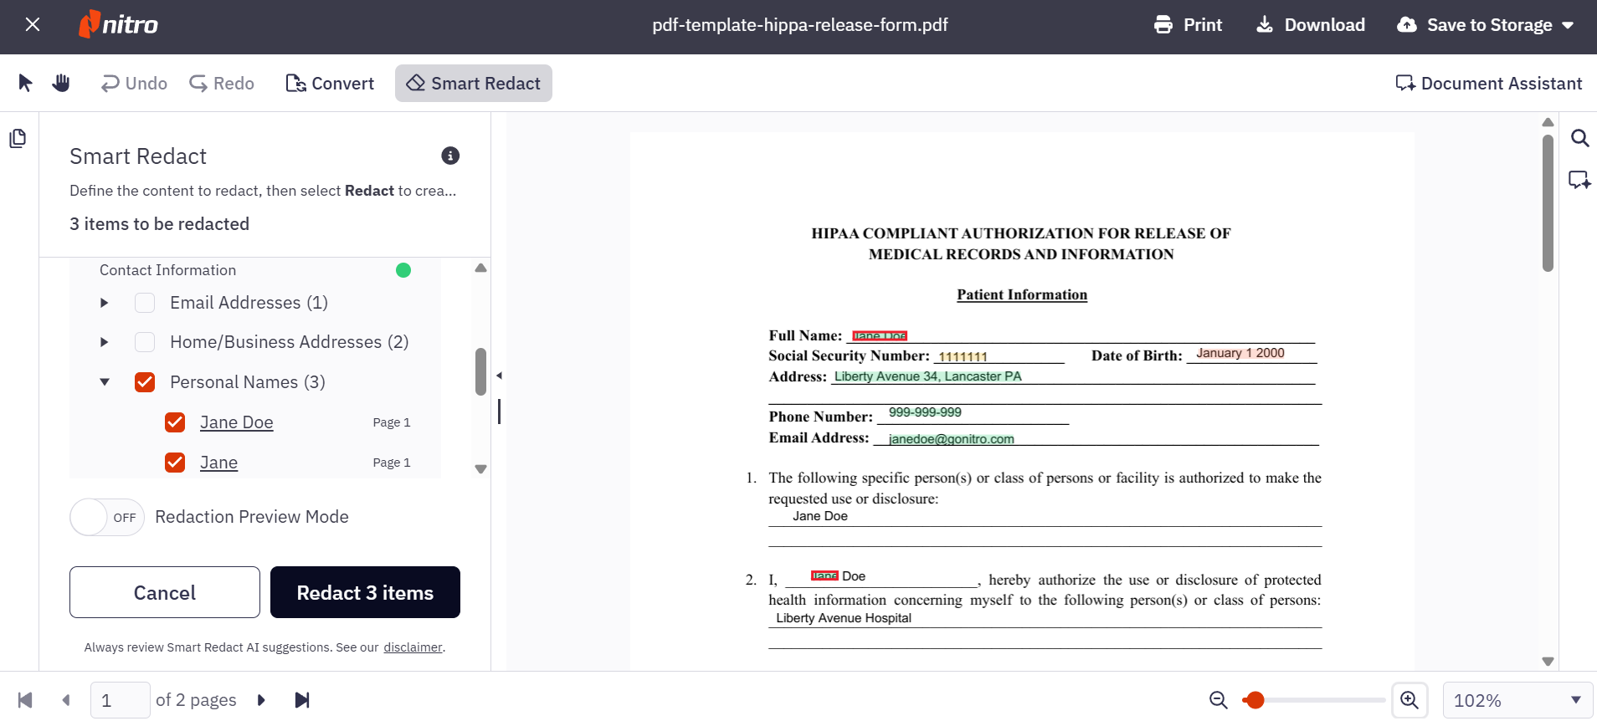Open the pages thumbnail panel icon
Viewport: 1597px width, 721px height.
18,138
